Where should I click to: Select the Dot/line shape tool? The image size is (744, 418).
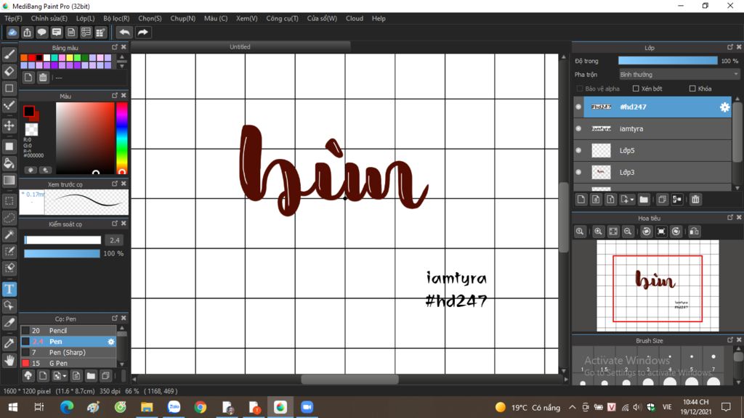(9, 106)
